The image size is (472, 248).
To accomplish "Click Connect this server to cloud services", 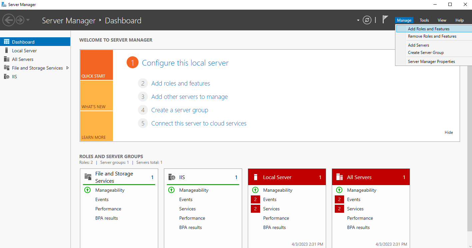I will (199, 124).
